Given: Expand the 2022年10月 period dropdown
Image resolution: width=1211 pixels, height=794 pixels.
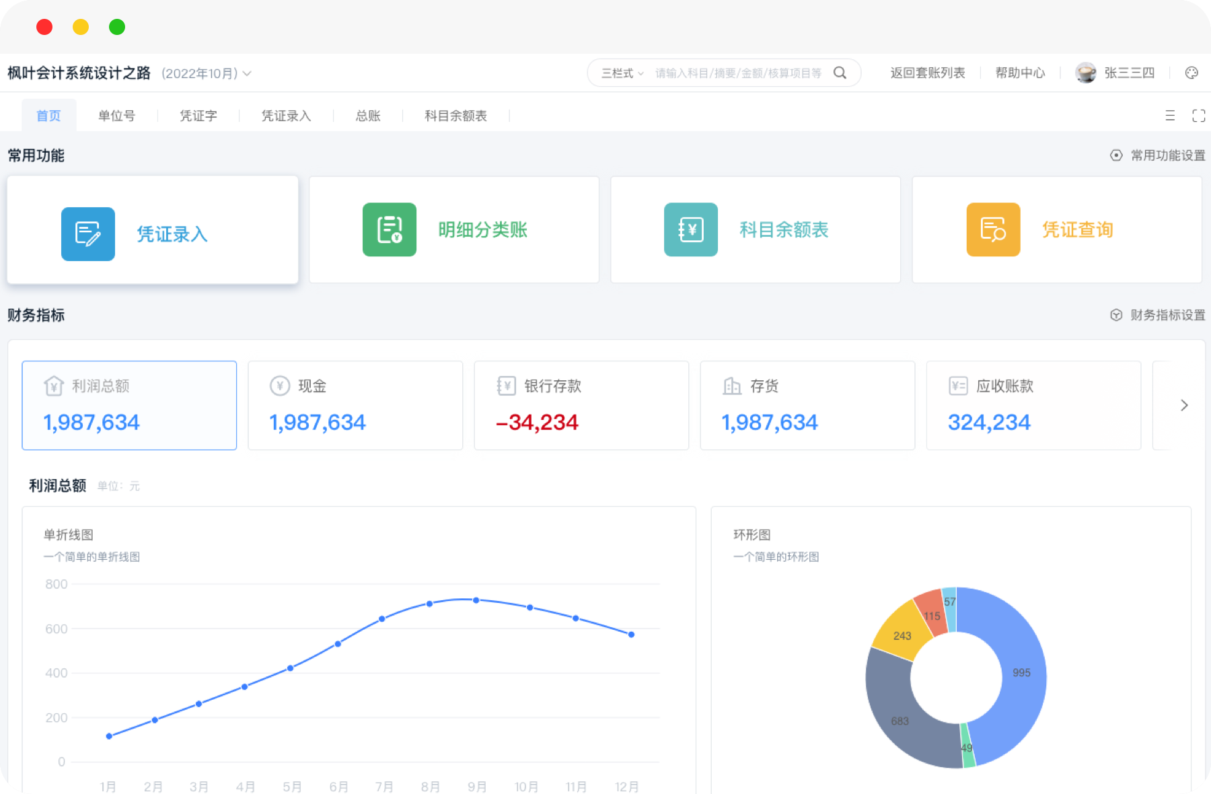Looking at the screenshot, I should (x=247, y=73).
